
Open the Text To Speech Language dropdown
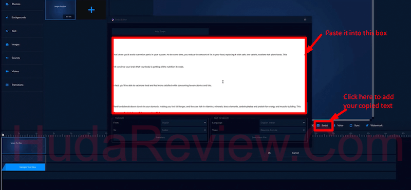[283, 122]
